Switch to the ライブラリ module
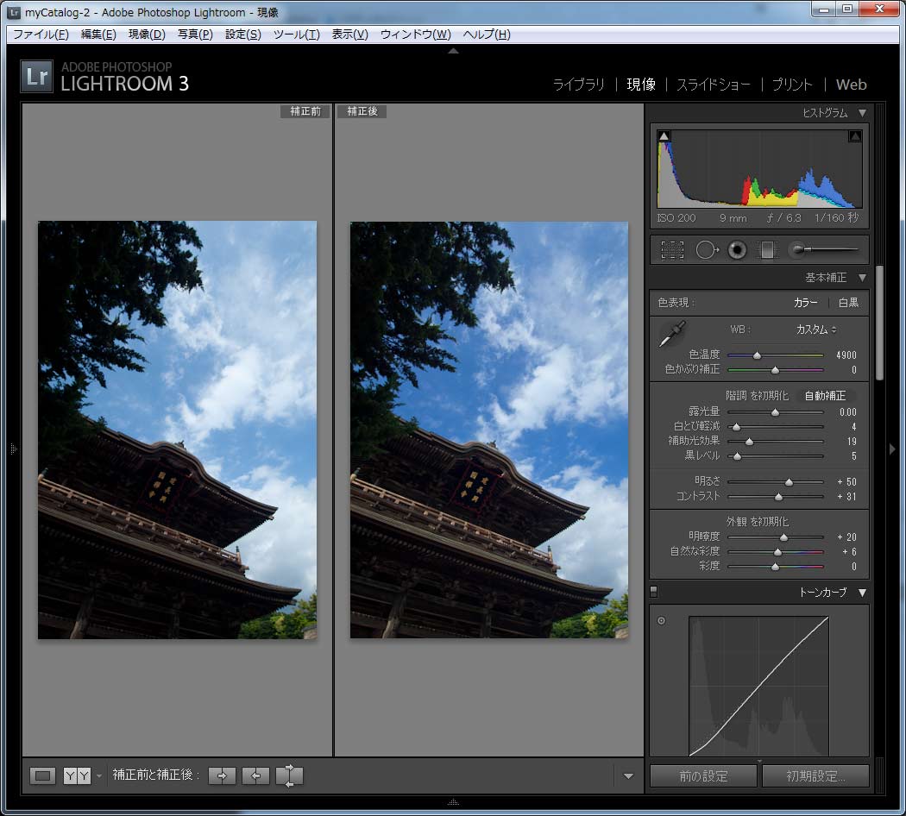906x816 pixels. [578, 85]
